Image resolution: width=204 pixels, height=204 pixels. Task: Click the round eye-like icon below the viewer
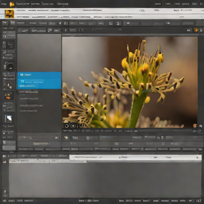tap(66, 138)
